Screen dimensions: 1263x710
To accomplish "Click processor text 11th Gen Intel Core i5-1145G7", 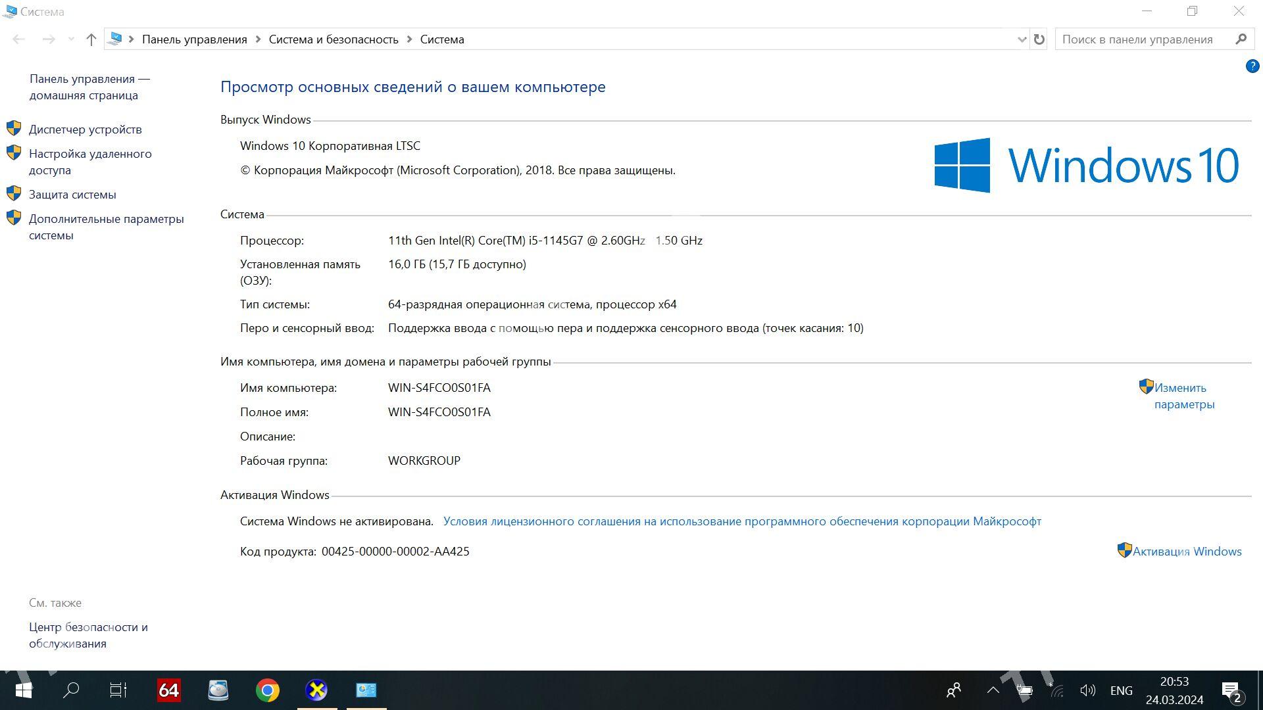I will pyautogui.click(x=545, y=241).
